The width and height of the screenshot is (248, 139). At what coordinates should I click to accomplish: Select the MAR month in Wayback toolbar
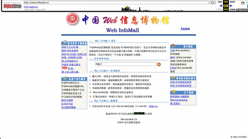[232, 2]
